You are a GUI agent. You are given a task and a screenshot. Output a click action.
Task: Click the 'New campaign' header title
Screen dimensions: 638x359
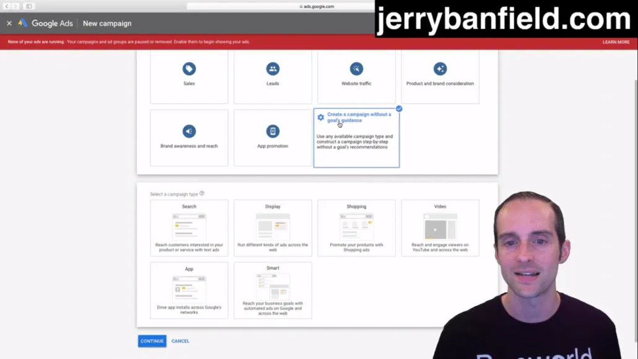107,23
